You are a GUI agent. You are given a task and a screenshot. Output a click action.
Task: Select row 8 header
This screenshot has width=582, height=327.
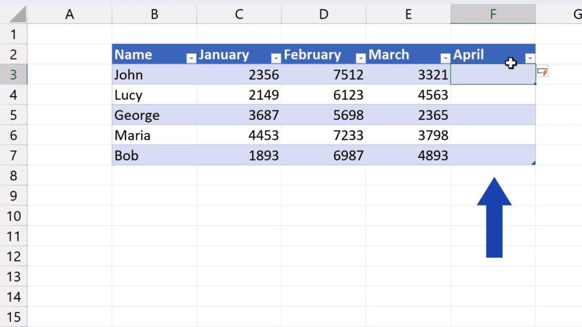coord(14,175)
